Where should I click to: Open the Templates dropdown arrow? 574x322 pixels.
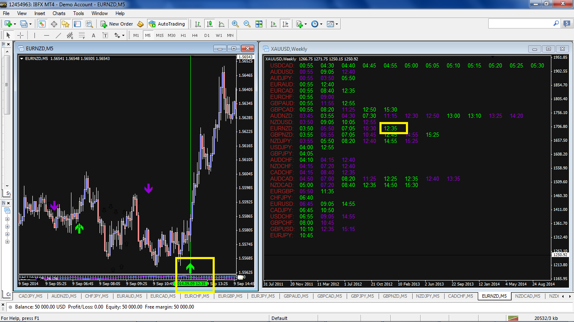(337, 24)
